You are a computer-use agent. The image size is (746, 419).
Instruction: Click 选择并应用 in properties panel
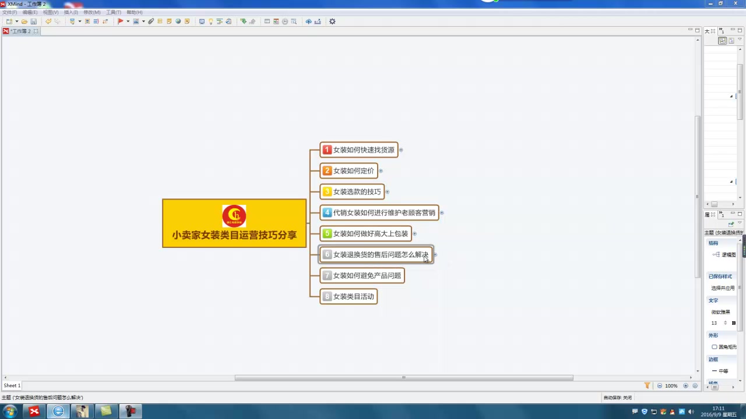(x=723, y=288)
